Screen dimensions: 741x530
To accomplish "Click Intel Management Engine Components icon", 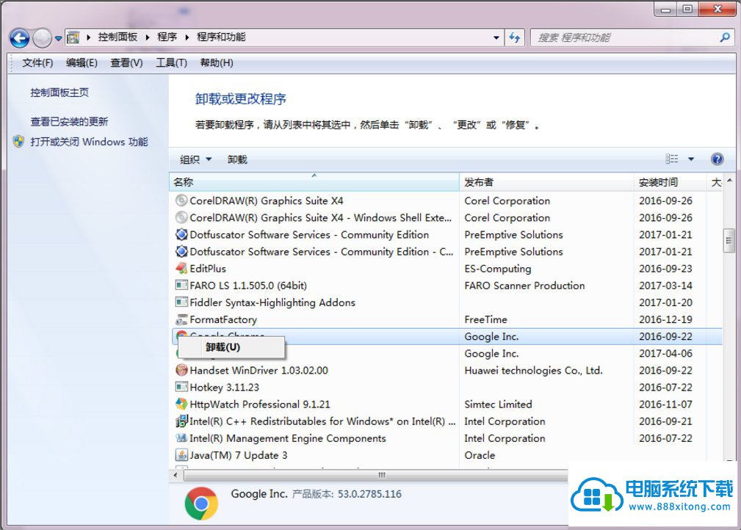I will [x=181, y=438].
